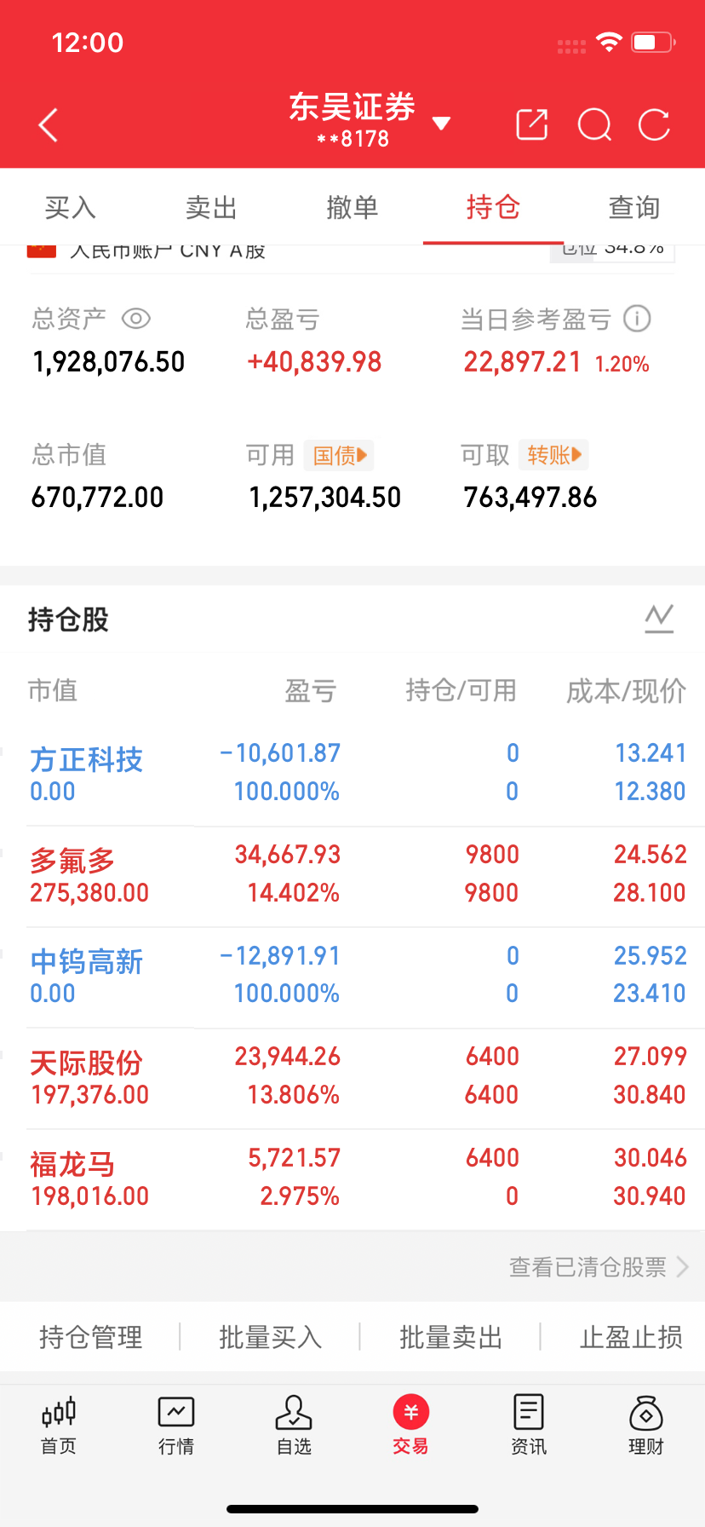Image resolution: width=705 pixels, height=1527 pixels.
Task: Tap 多氟多 profit 34,667.93
Action: pos(288,854)
